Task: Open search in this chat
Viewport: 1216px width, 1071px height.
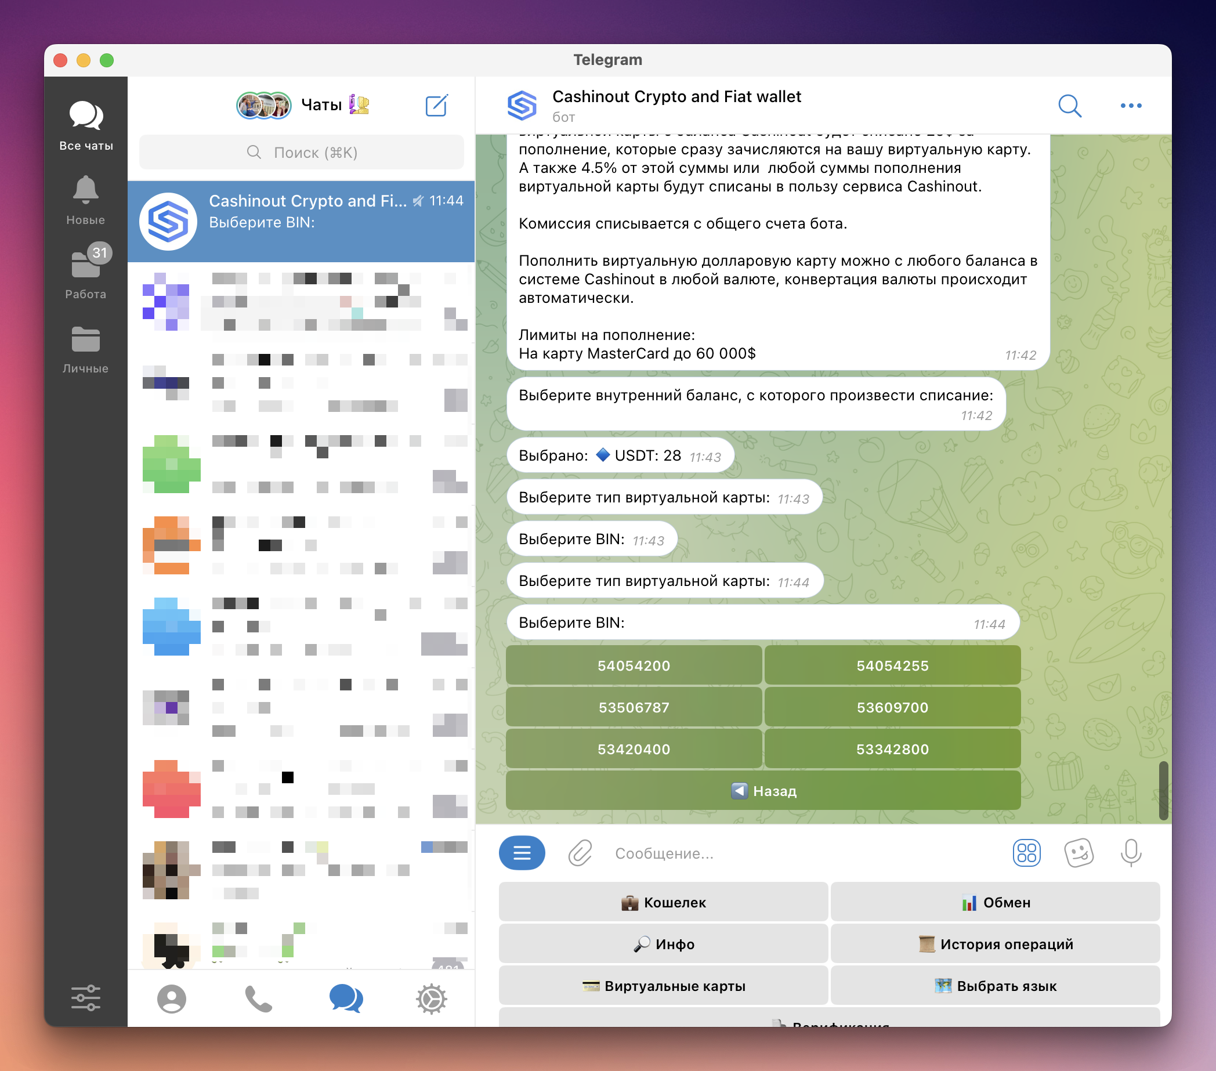Action: click(1069, 106)
